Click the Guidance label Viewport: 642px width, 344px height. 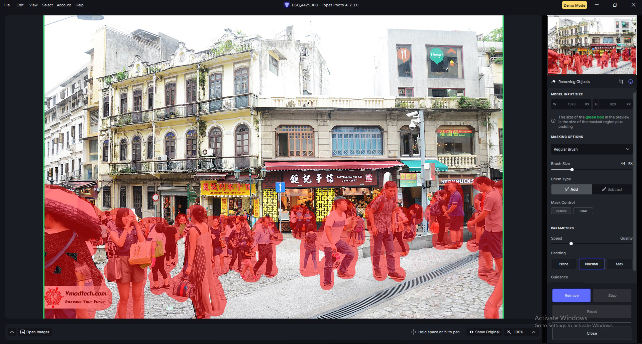(559, 277)
